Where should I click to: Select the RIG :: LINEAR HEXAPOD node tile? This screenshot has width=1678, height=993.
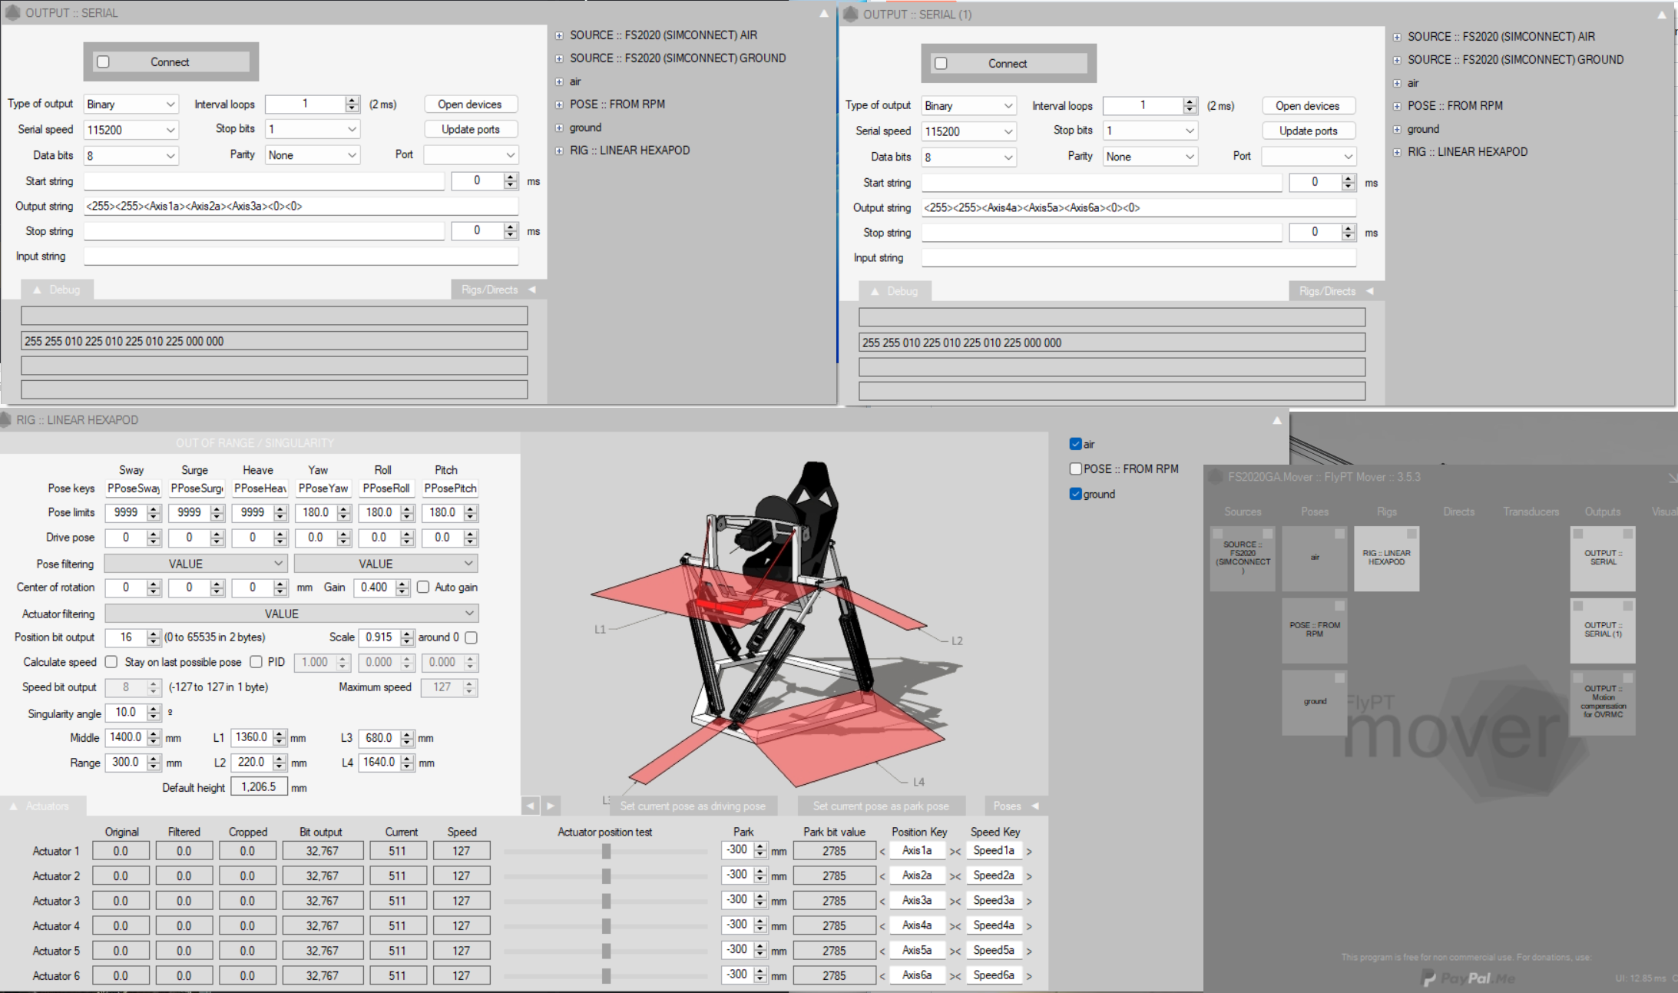(1387, 558)
